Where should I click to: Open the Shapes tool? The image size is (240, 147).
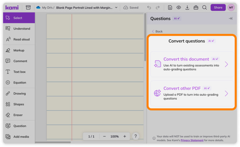(x=19, y=104)
